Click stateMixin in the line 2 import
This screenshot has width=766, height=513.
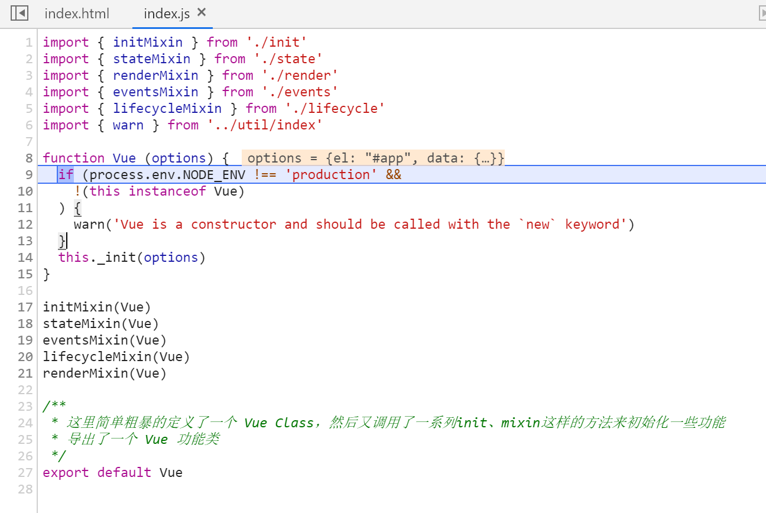[152, 59]
